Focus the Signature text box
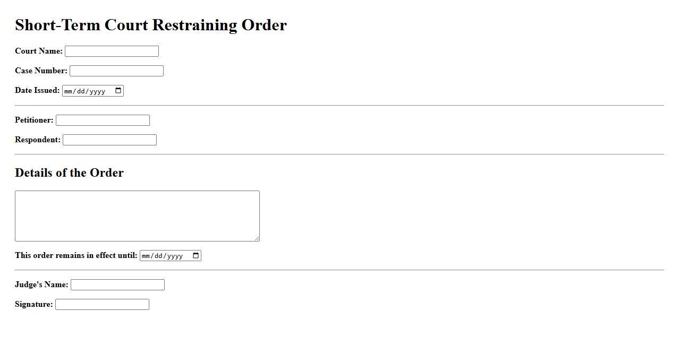The height and width of the screenshot is (345, 679). click(102, 305)
